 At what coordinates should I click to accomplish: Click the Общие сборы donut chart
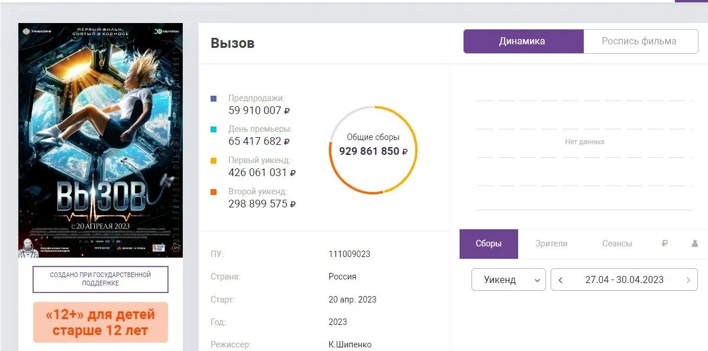(373, 149)
